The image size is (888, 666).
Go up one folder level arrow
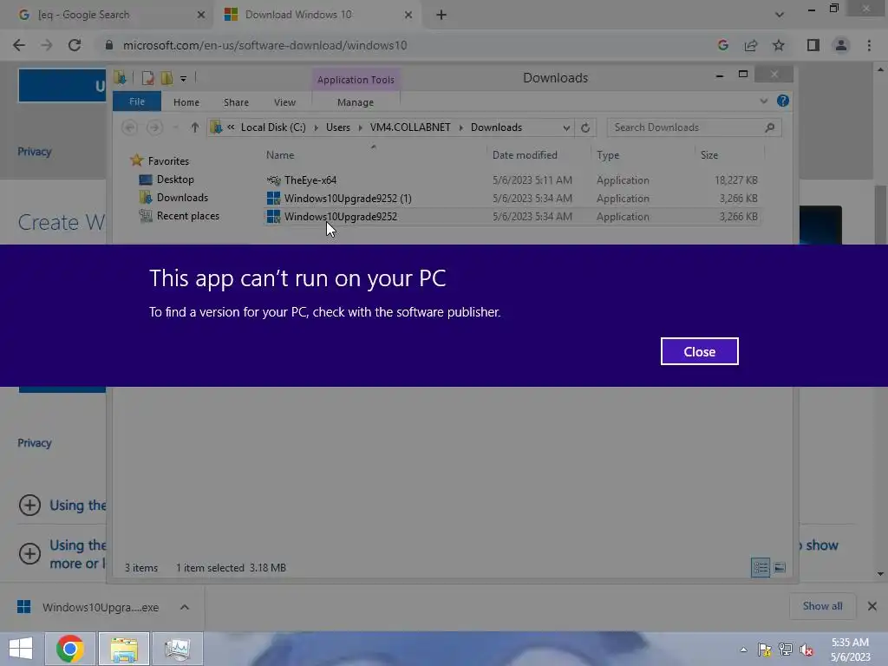point(194,127)
